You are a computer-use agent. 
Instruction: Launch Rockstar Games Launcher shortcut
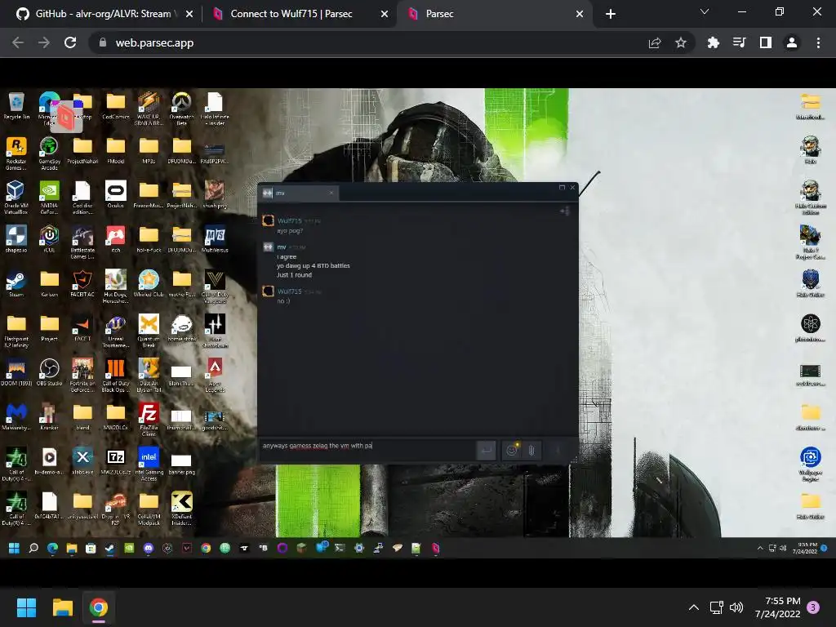coord(16,153)
